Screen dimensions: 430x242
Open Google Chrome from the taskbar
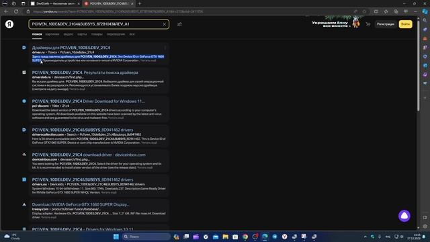pyautogui.click(x=245, y=237)
